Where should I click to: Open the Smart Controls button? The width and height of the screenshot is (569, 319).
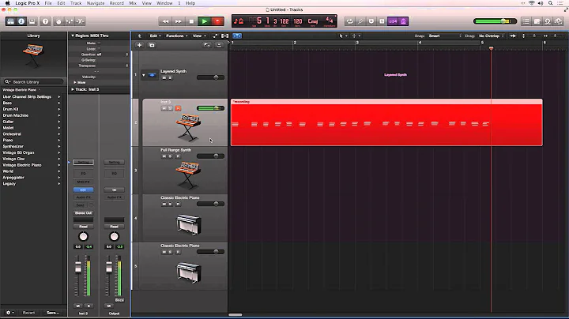coord(58,21)
